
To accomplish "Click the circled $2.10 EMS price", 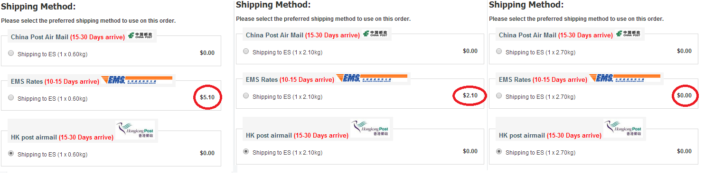I will (470, 96).
